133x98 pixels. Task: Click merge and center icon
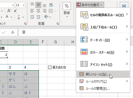coord(51,11)
